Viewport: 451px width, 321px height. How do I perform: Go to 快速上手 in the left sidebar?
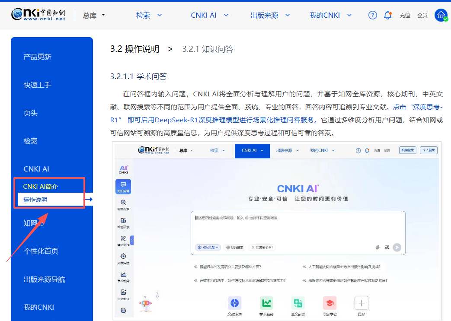(37, 85)
